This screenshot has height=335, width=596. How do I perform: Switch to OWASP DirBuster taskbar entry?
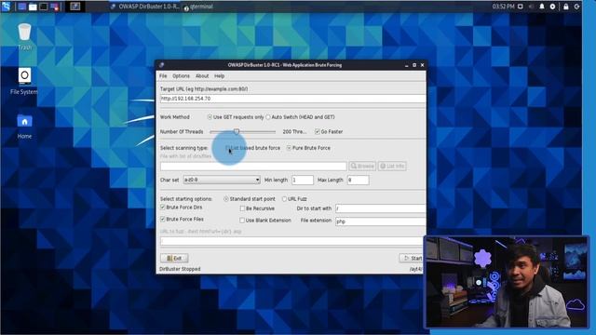tap(145, 7)
